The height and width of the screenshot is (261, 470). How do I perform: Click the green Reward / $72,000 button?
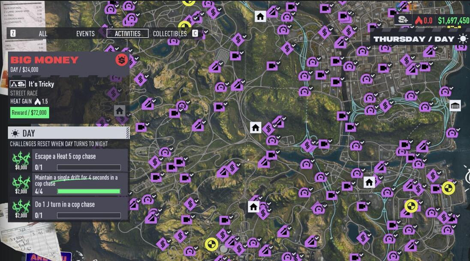pos(30,113)
